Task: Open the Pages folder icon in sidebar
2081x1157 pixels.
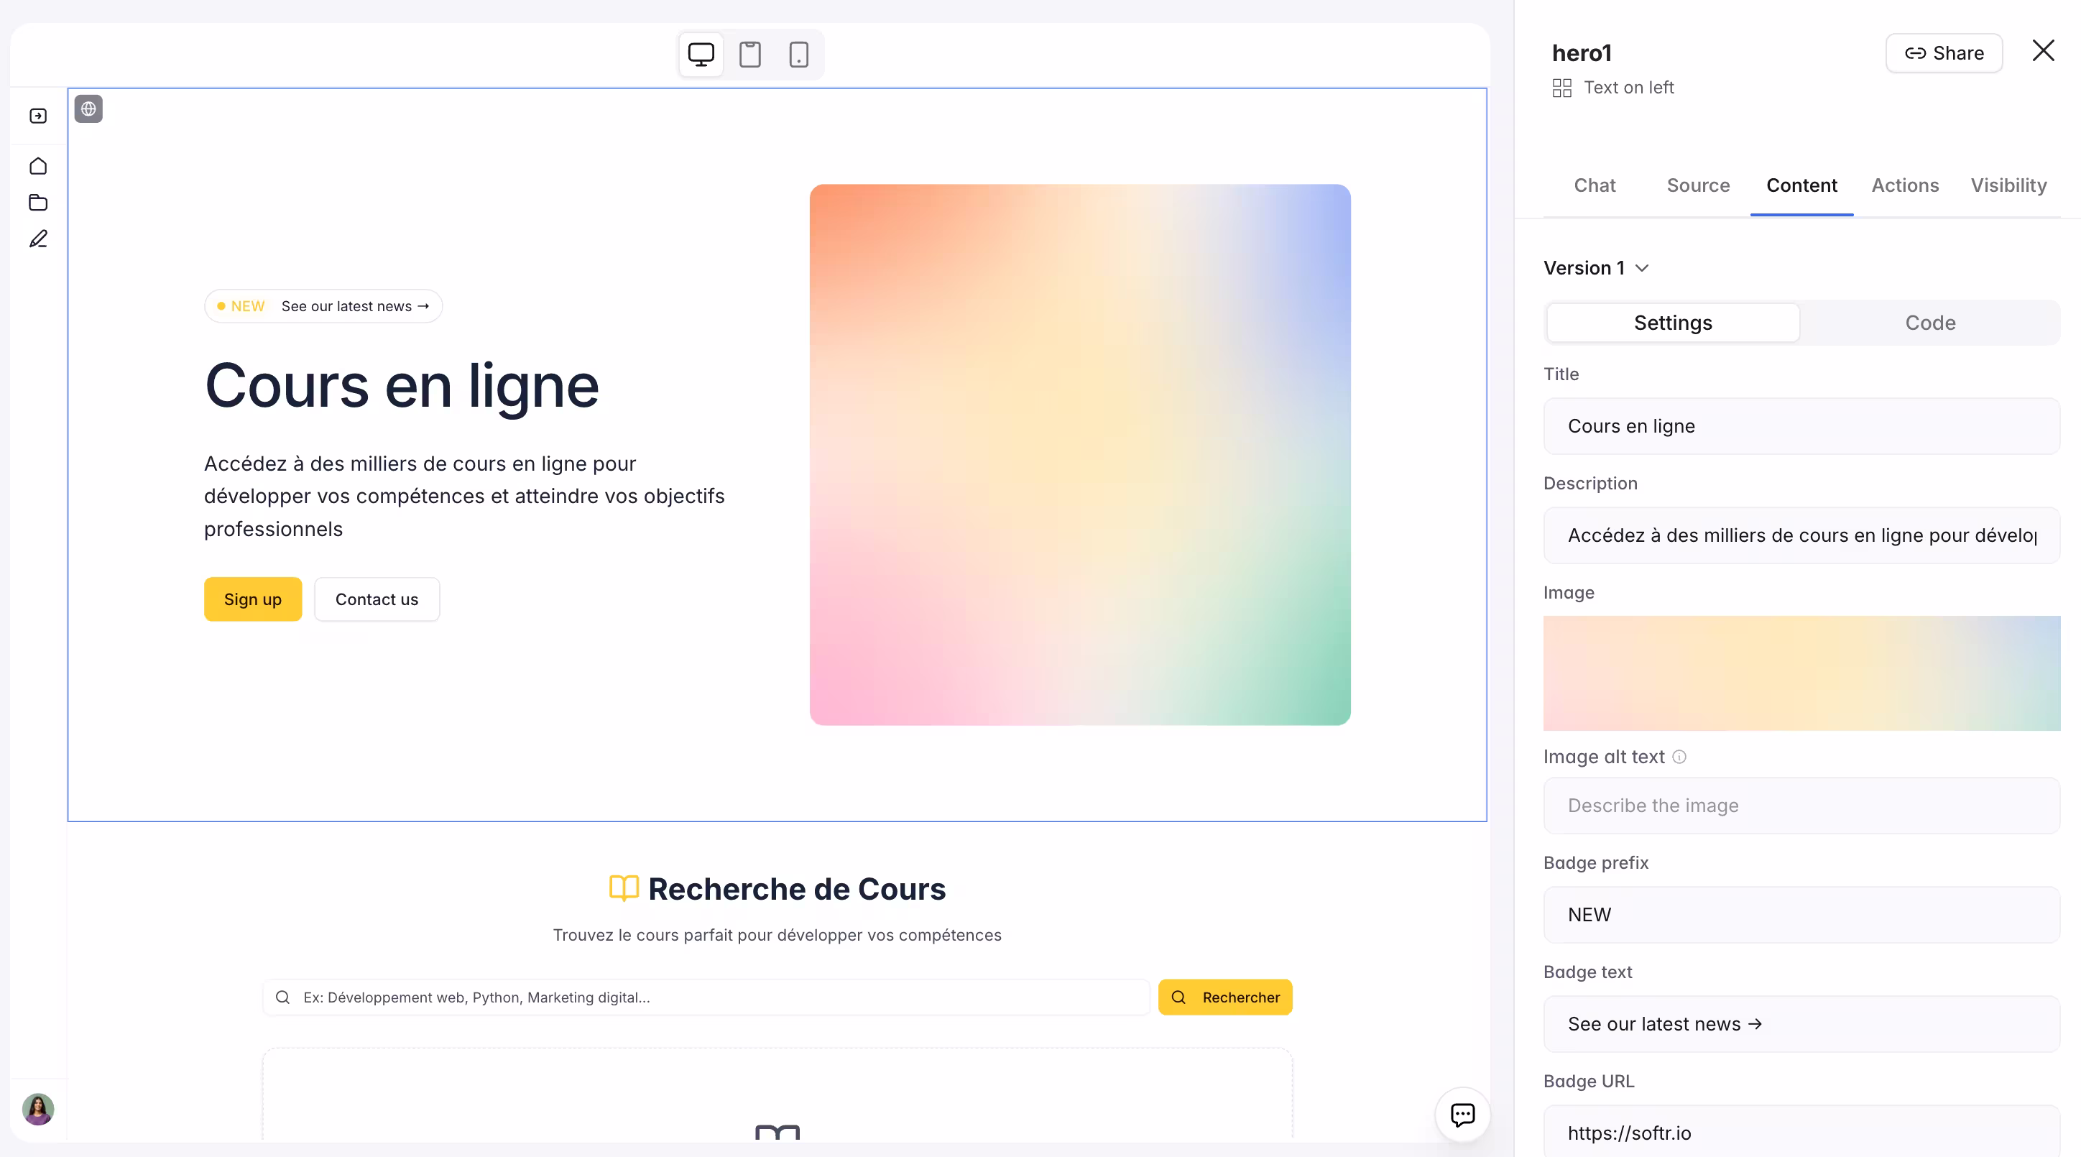Action: point(37,202)
